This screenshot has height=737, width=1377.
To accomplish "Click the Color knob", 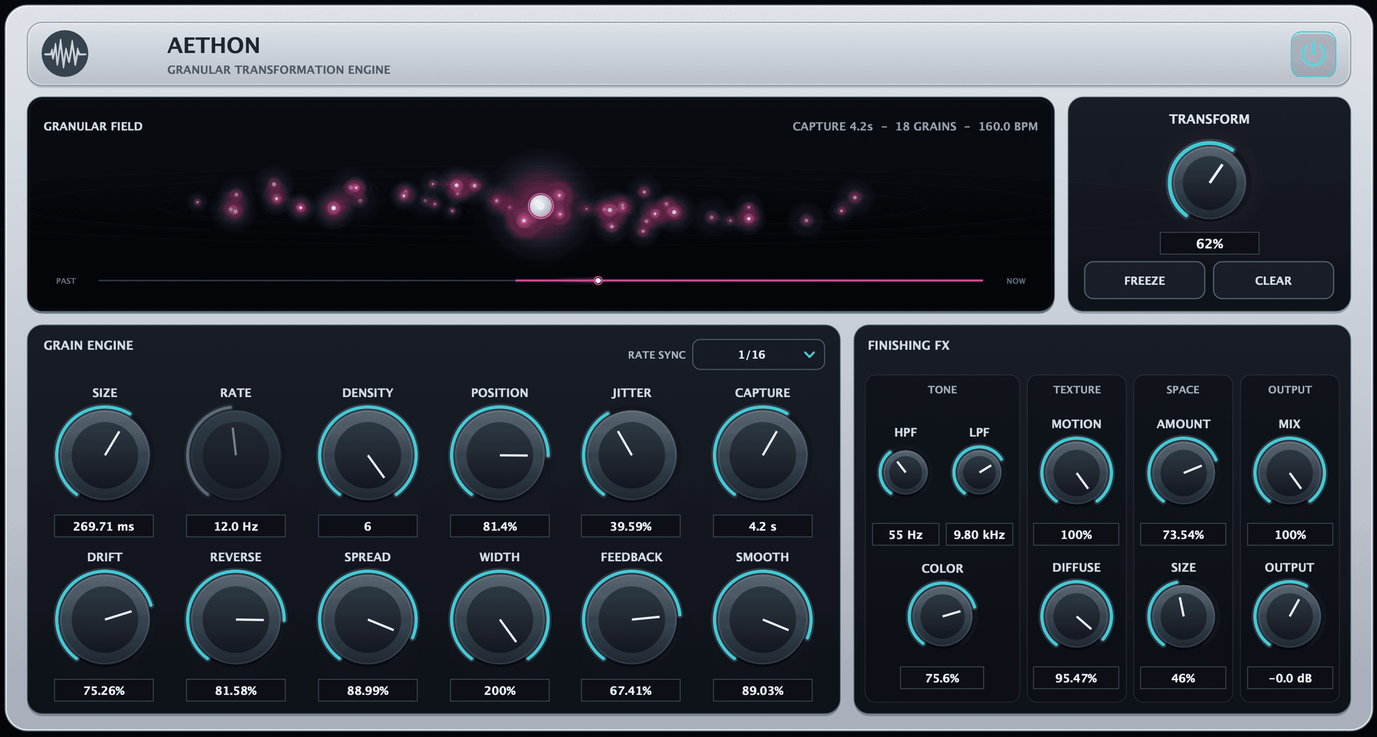I will 942,615.
